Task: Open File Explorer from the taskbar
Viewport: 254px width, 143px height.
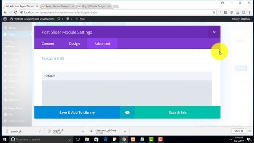Action: (x=87, y=139)
